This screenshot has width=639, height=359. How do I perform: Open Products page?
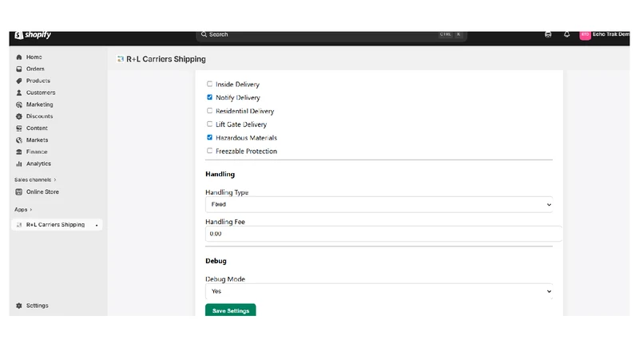coord(38,81)
